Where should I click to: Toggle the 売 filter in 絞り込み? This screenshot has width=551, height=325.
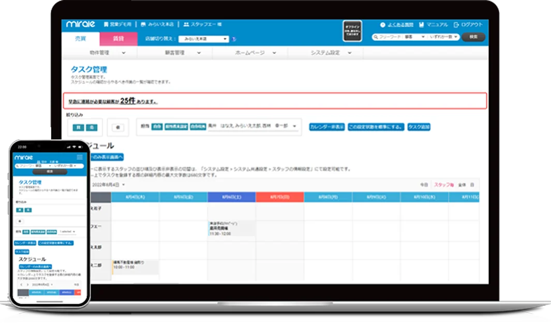(x=91, y=127)
